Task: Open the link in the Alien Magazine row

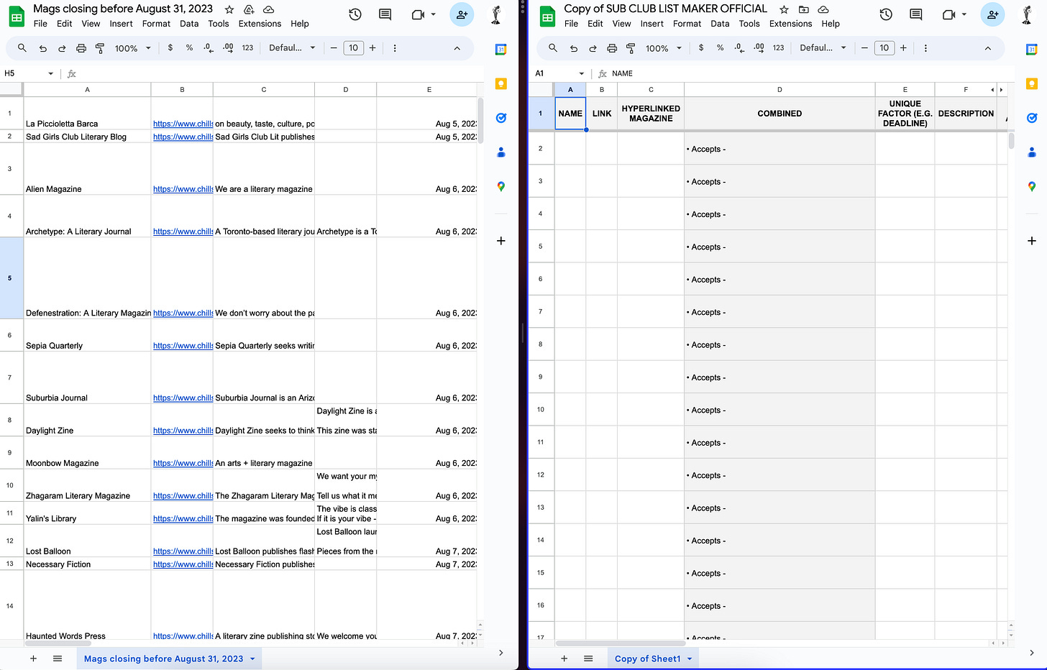Action: pos(183,189)
